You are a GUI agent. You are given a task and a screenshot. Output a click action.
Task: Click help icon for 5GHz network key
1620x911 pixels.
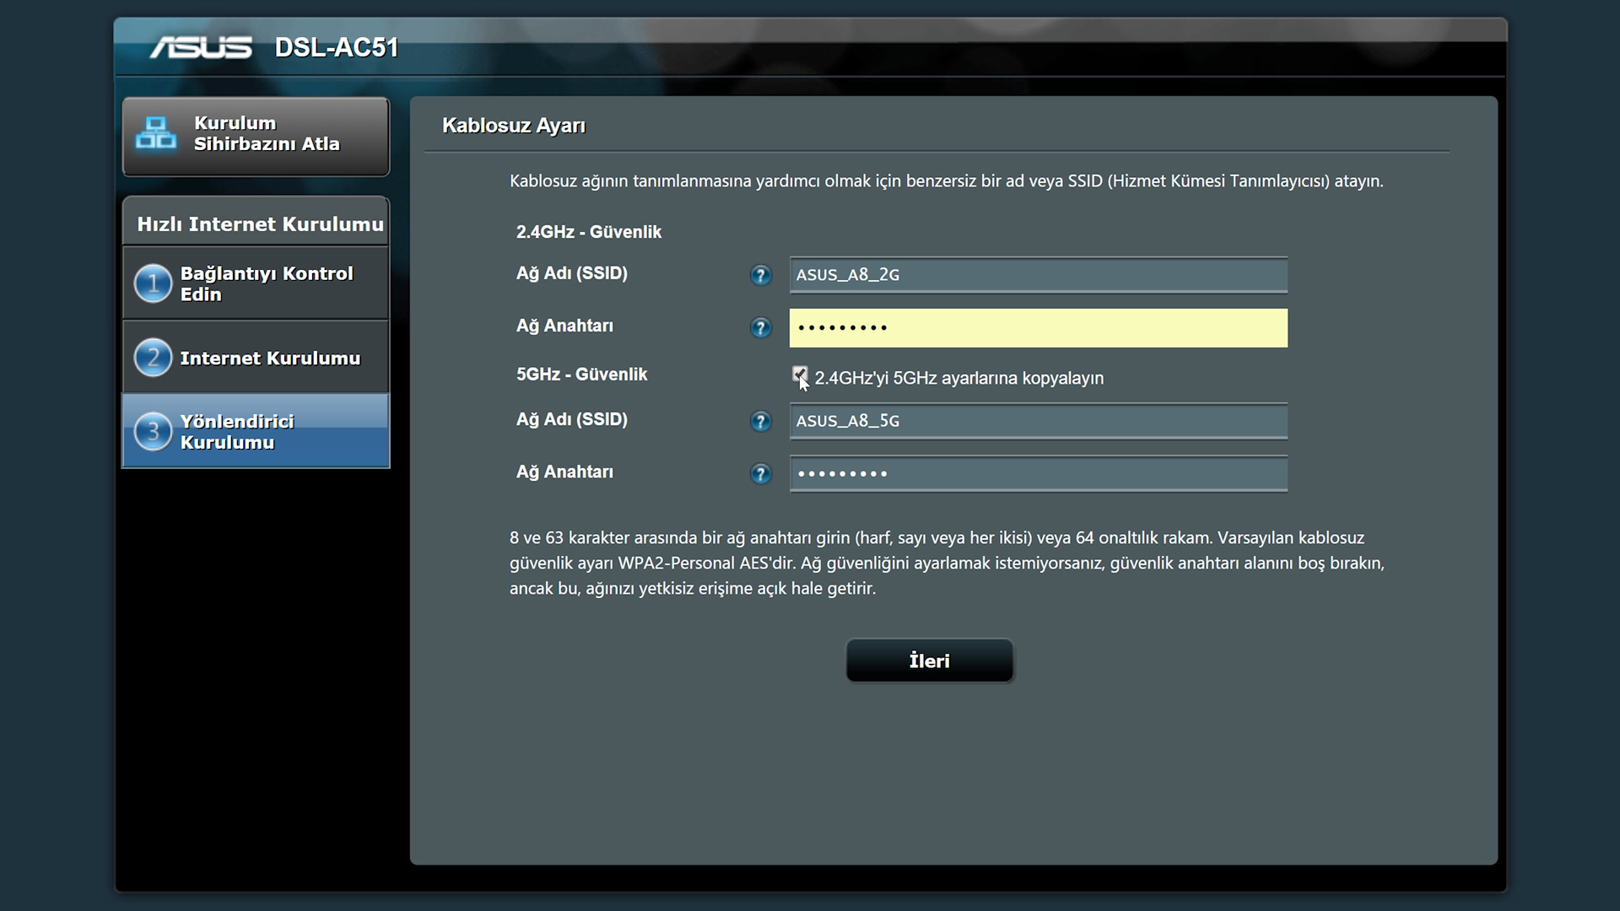pyautogui.click(x=760, y=473)
